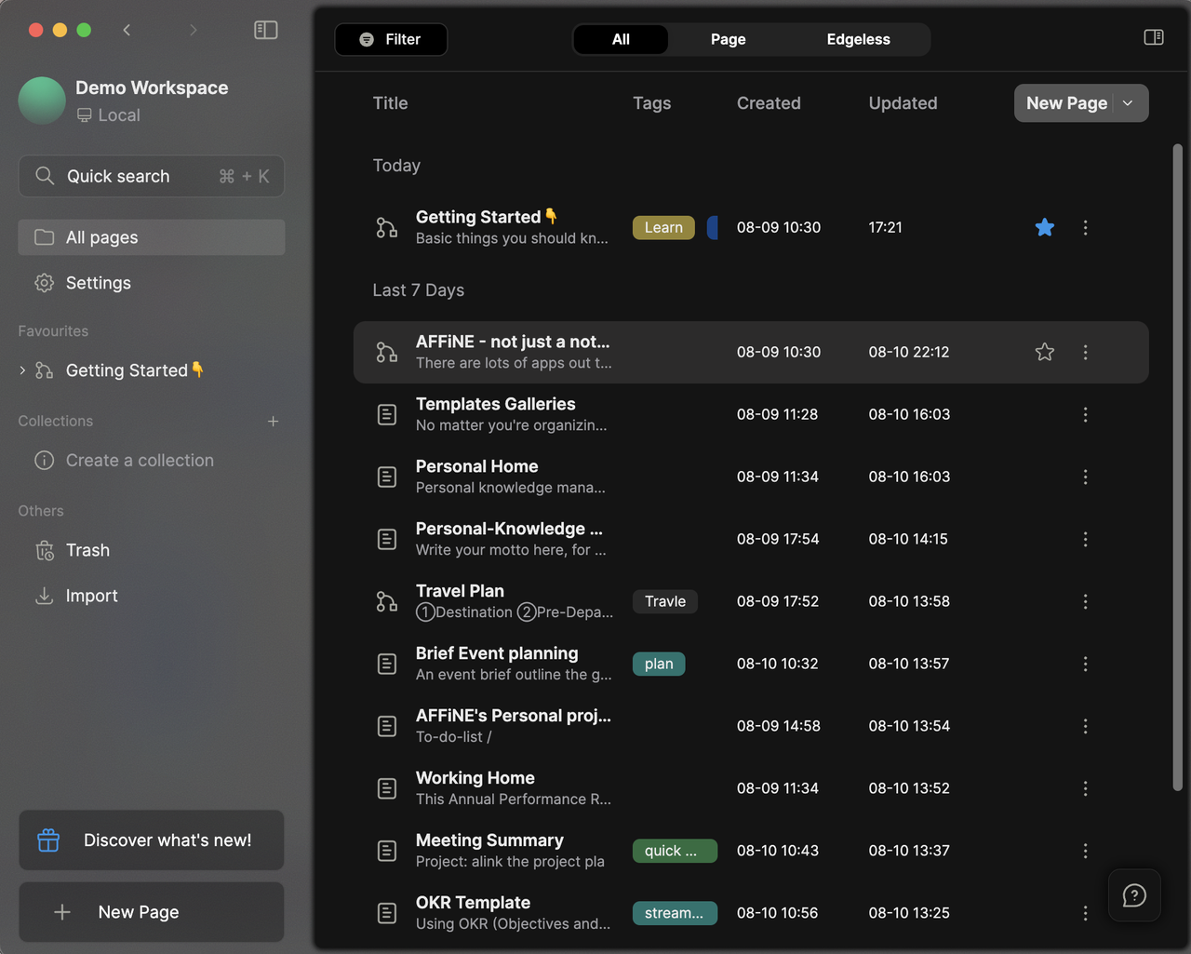This screenshot has width=1191, height=954.
Task: Click the Quick search field
Action: click(152, 176)
